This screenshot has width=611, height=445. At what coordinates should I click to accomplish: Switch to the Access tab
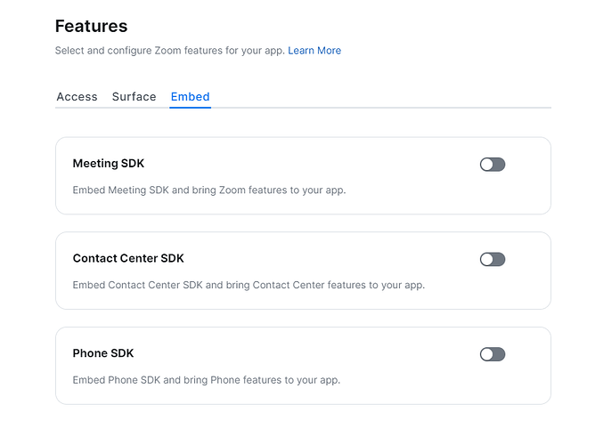point(77,97)
